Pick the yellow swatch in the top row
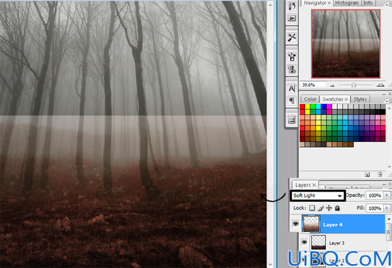 (x=308, y=107)
